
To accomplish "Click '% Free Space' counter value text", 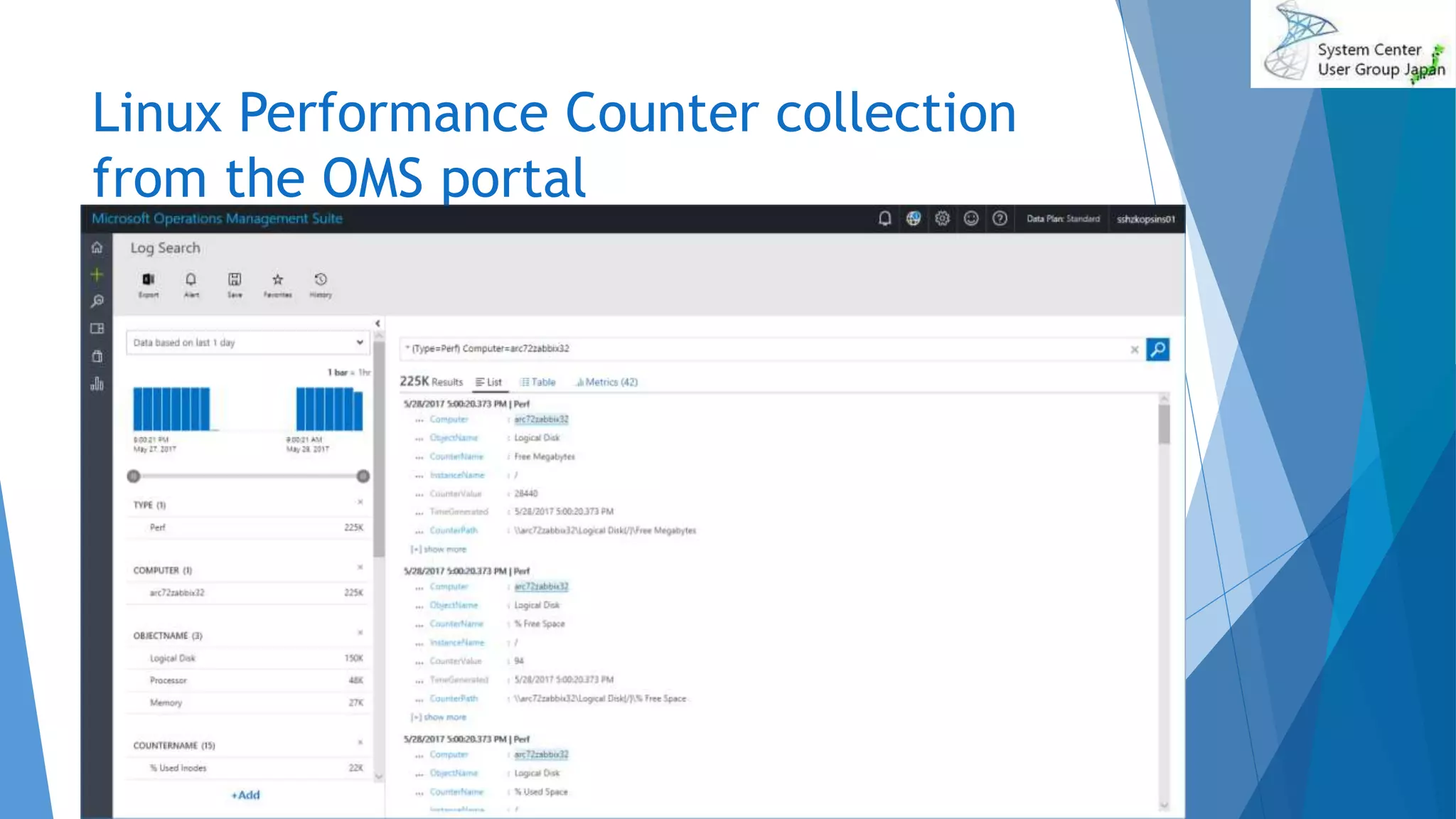I will coord(540,624).
